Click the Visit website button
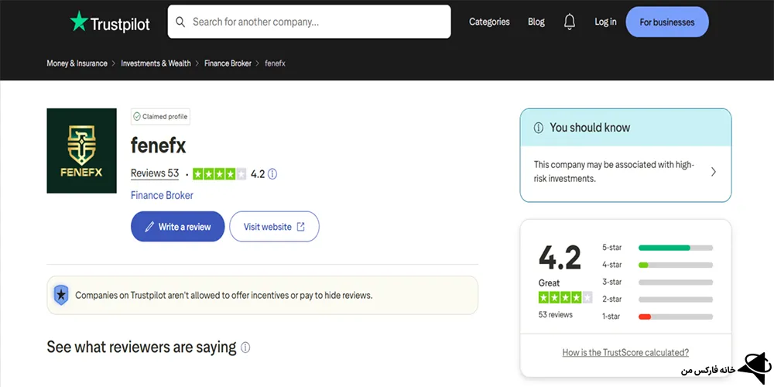Image resolution: width=774 pixels, height=387 pixels. (274, 227)
